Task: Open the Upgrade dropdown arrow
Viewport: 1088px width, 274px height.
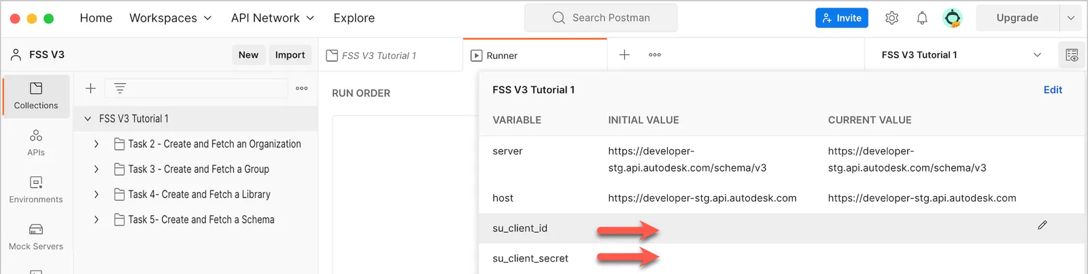Action: pyautogui.click(x=1070, y=18)
